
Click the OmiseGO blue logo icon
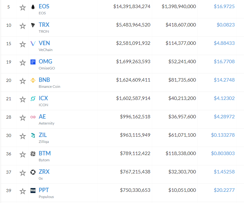[33, 62]
